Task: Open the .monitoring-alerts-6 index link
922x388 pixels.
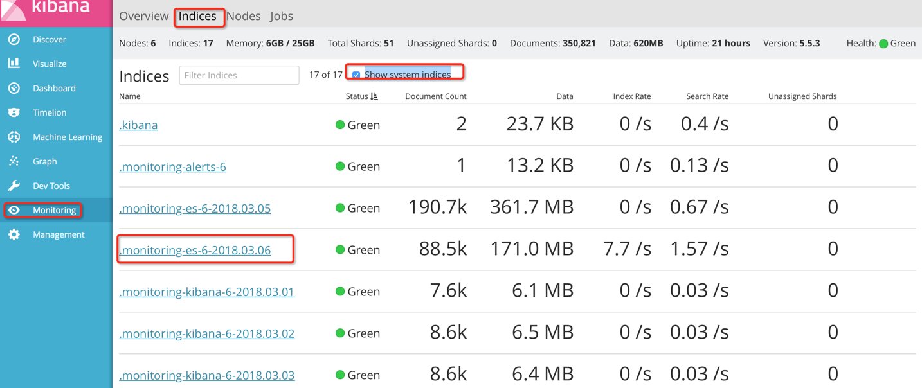Action: click(172, 166)
